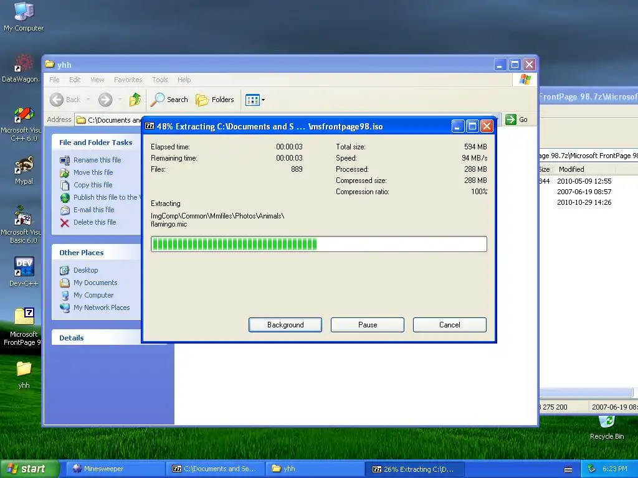638x478 pixels.
Task: Click the Start button
Action: (x=29, y=469)
